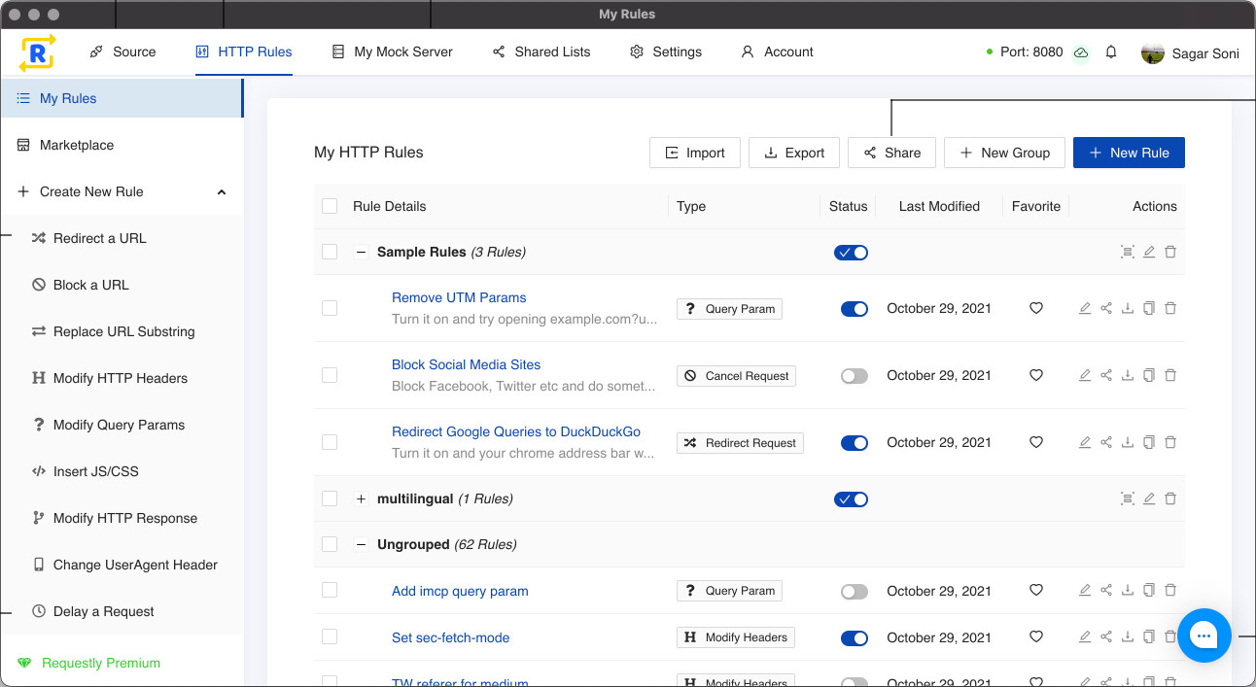The height and width of the screenshot is (687, 1256).
Task: Open the chat support bubble
Action: pos(1204,635)
